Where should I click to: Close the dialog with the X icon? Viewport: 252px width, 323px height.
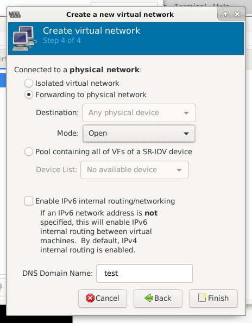(x=237, y=14)
